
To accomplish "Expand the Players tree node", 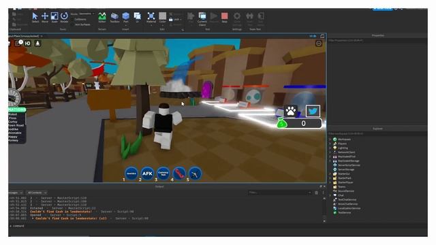I will tap(330, 144).
